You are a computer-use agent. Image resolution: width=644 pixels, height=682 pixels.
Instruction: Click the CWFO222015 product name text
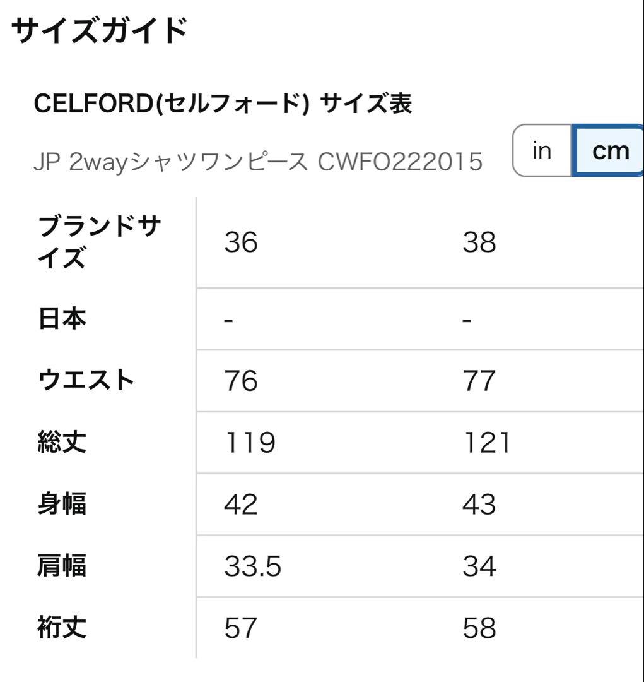259,160
